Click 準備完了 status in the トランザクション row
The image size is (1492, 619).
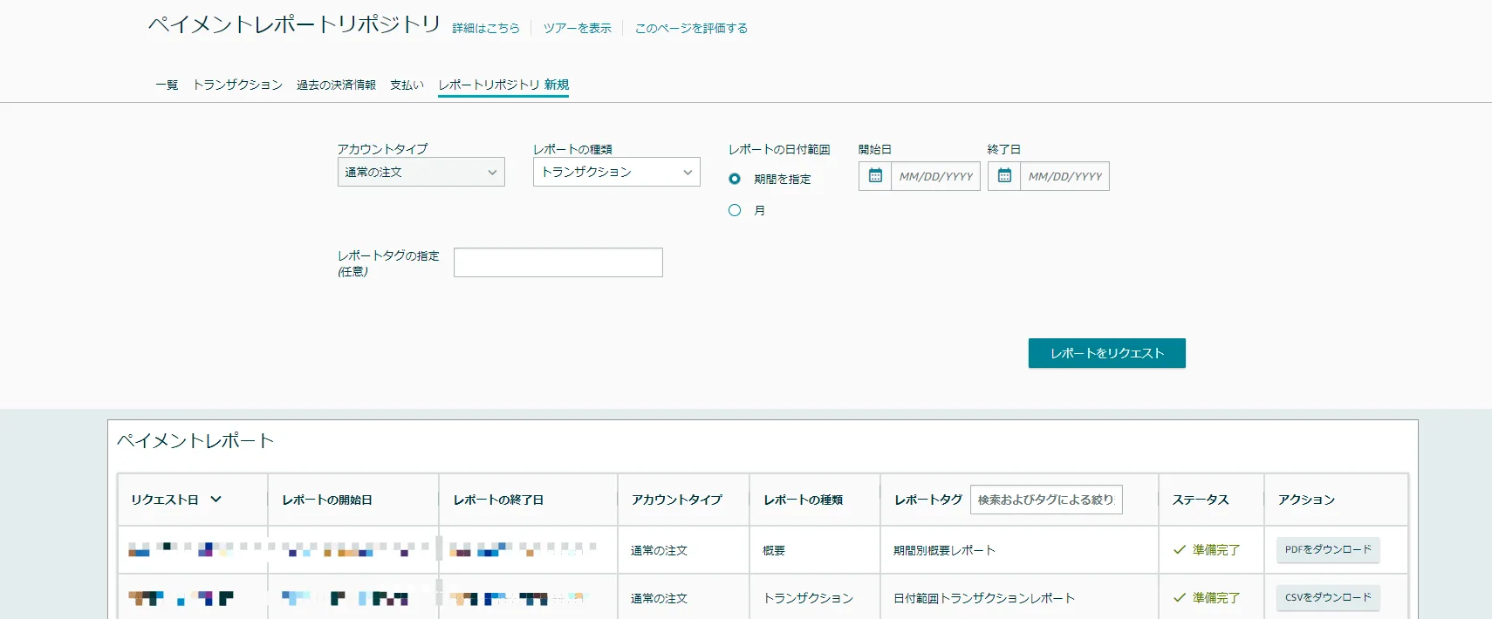[1207, 598]
